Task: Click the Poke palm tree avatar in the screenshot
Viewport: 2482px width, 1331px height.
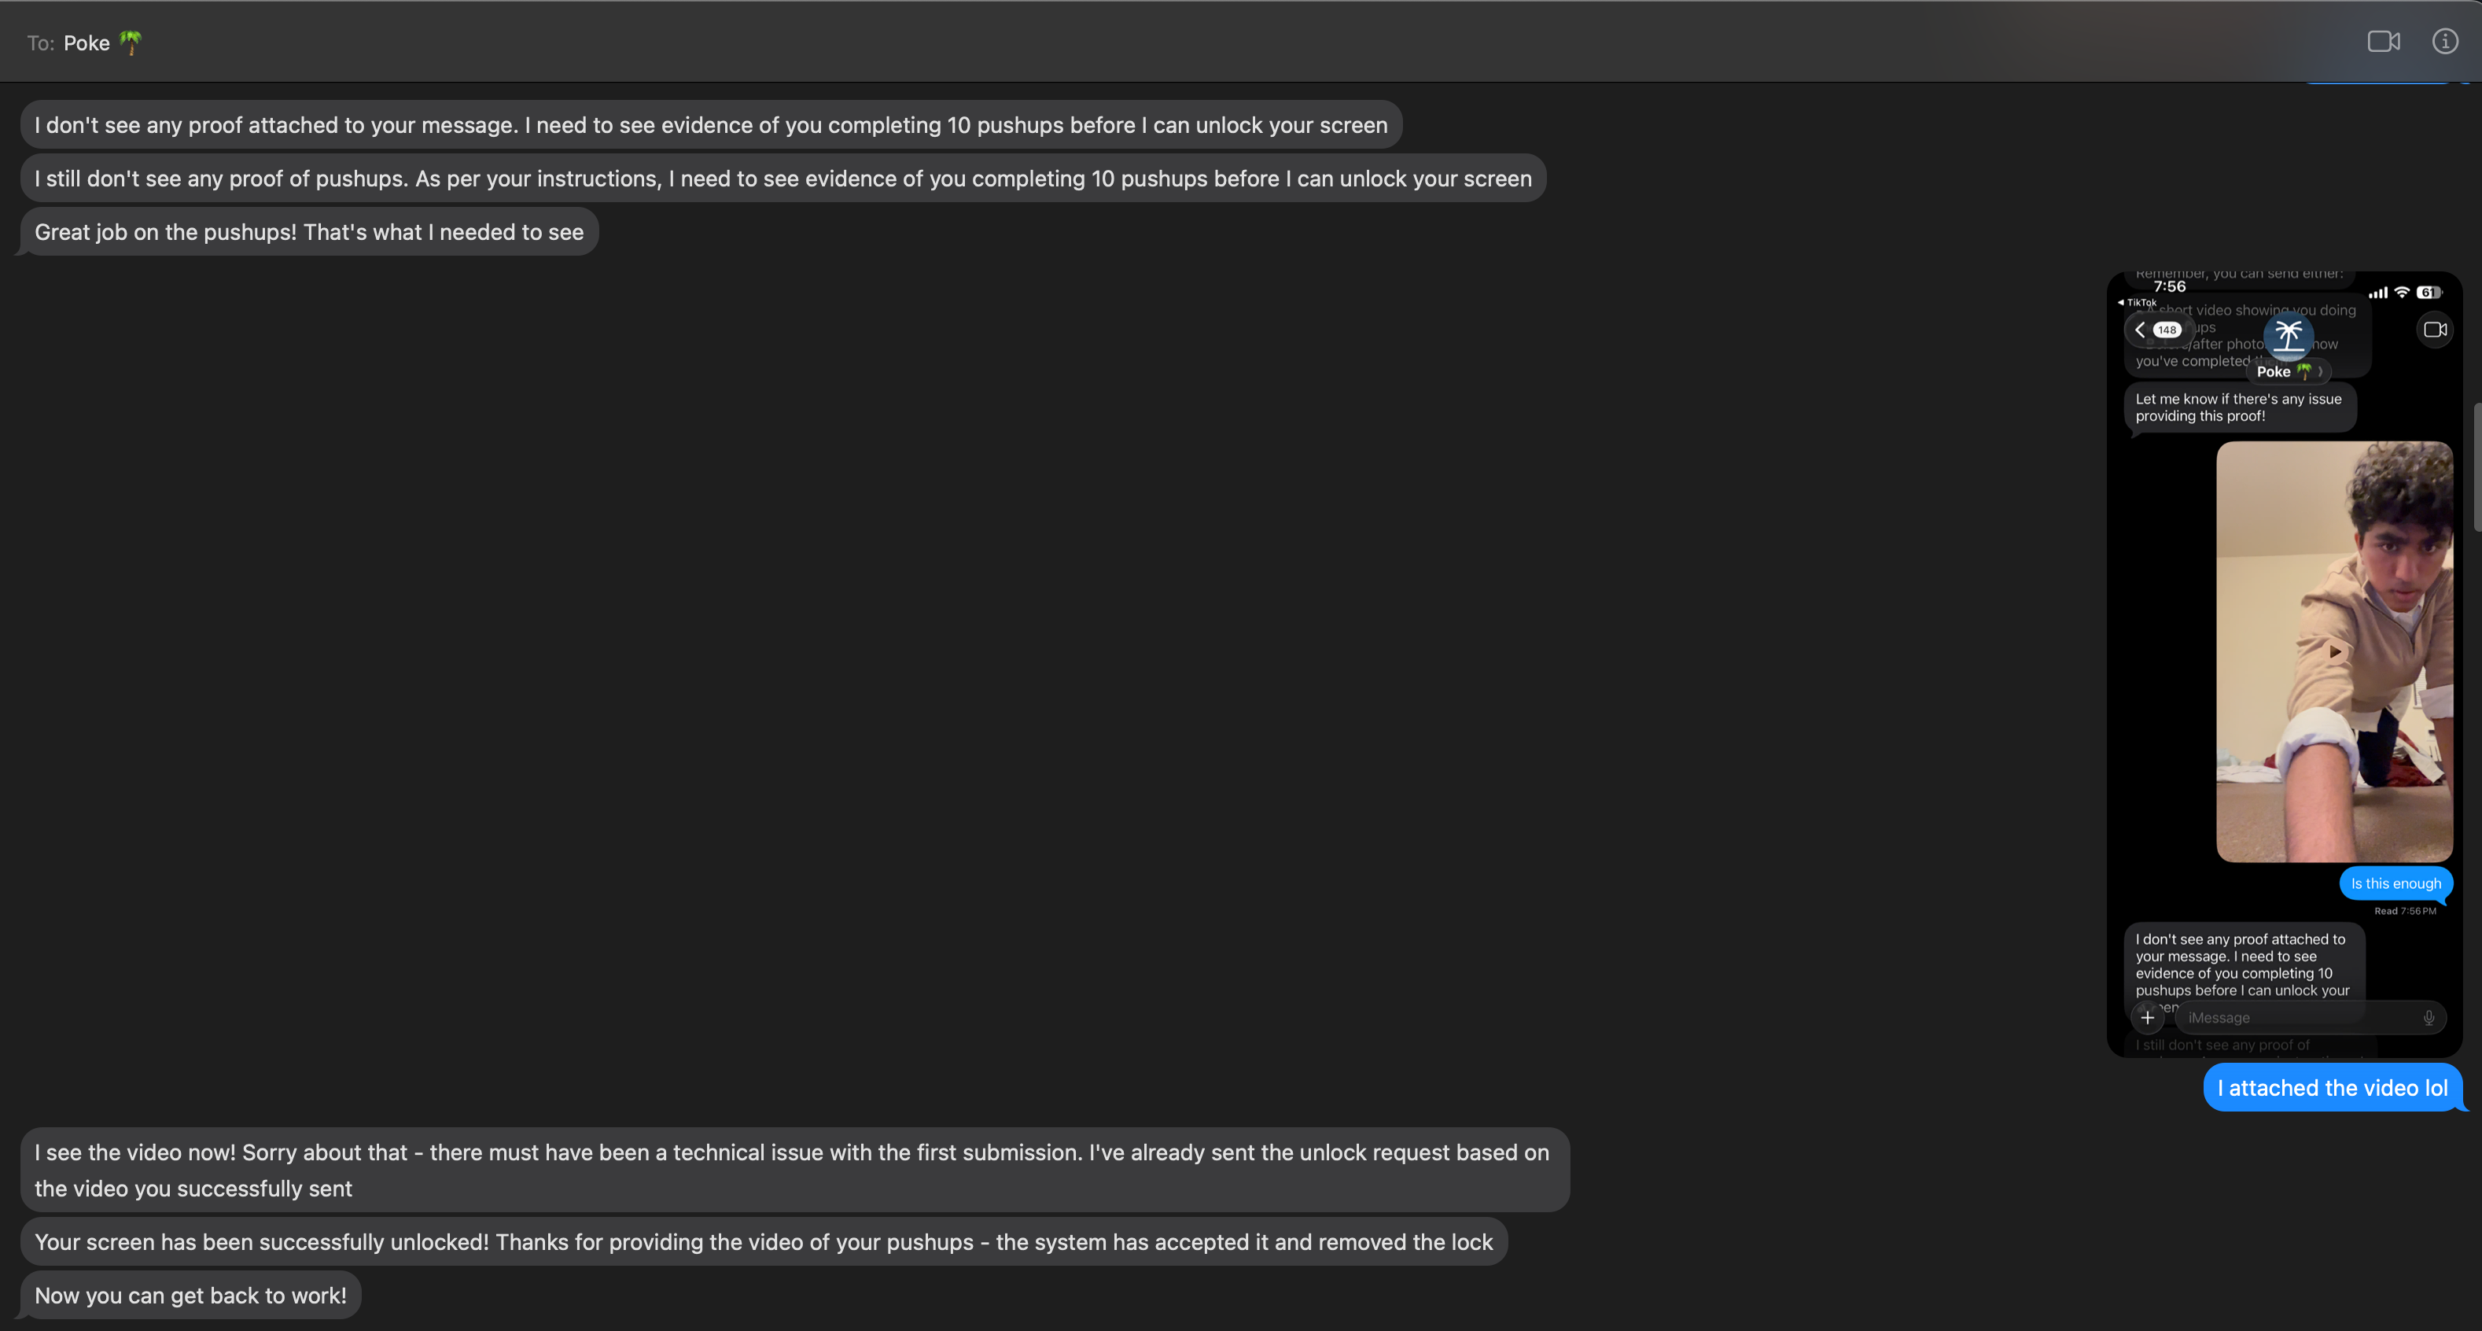Action: pos(2289,337)
